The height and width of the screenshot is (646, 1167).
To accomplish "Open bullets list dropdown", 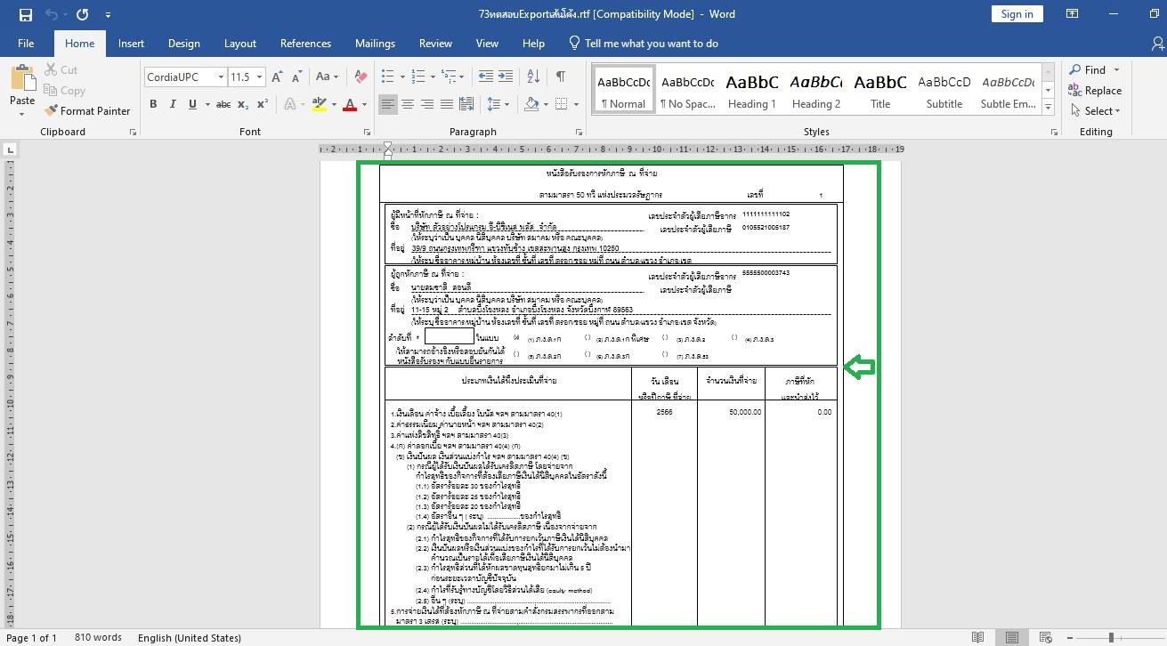I will point(401,77).
